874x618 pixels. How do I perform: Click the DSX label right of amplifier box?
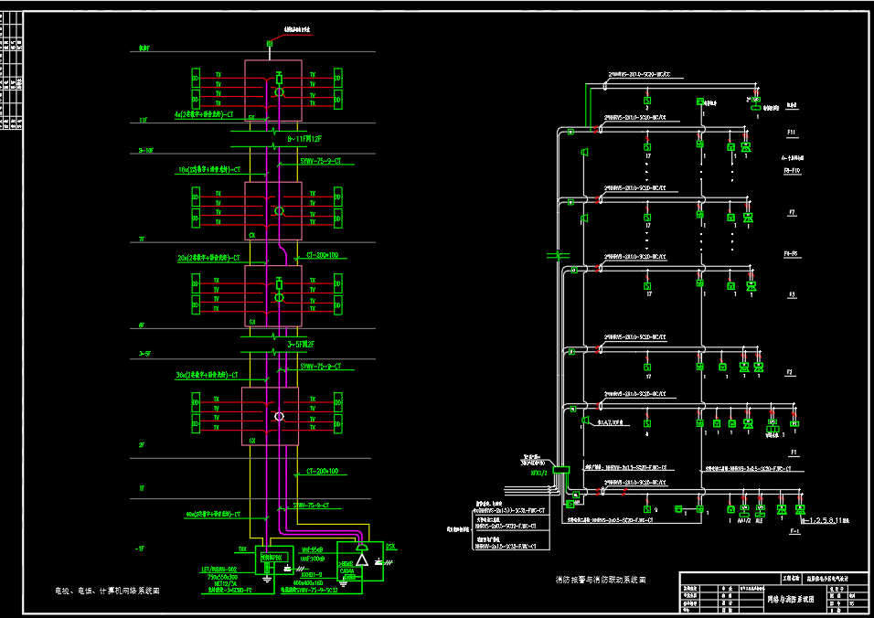coord(390,547)
